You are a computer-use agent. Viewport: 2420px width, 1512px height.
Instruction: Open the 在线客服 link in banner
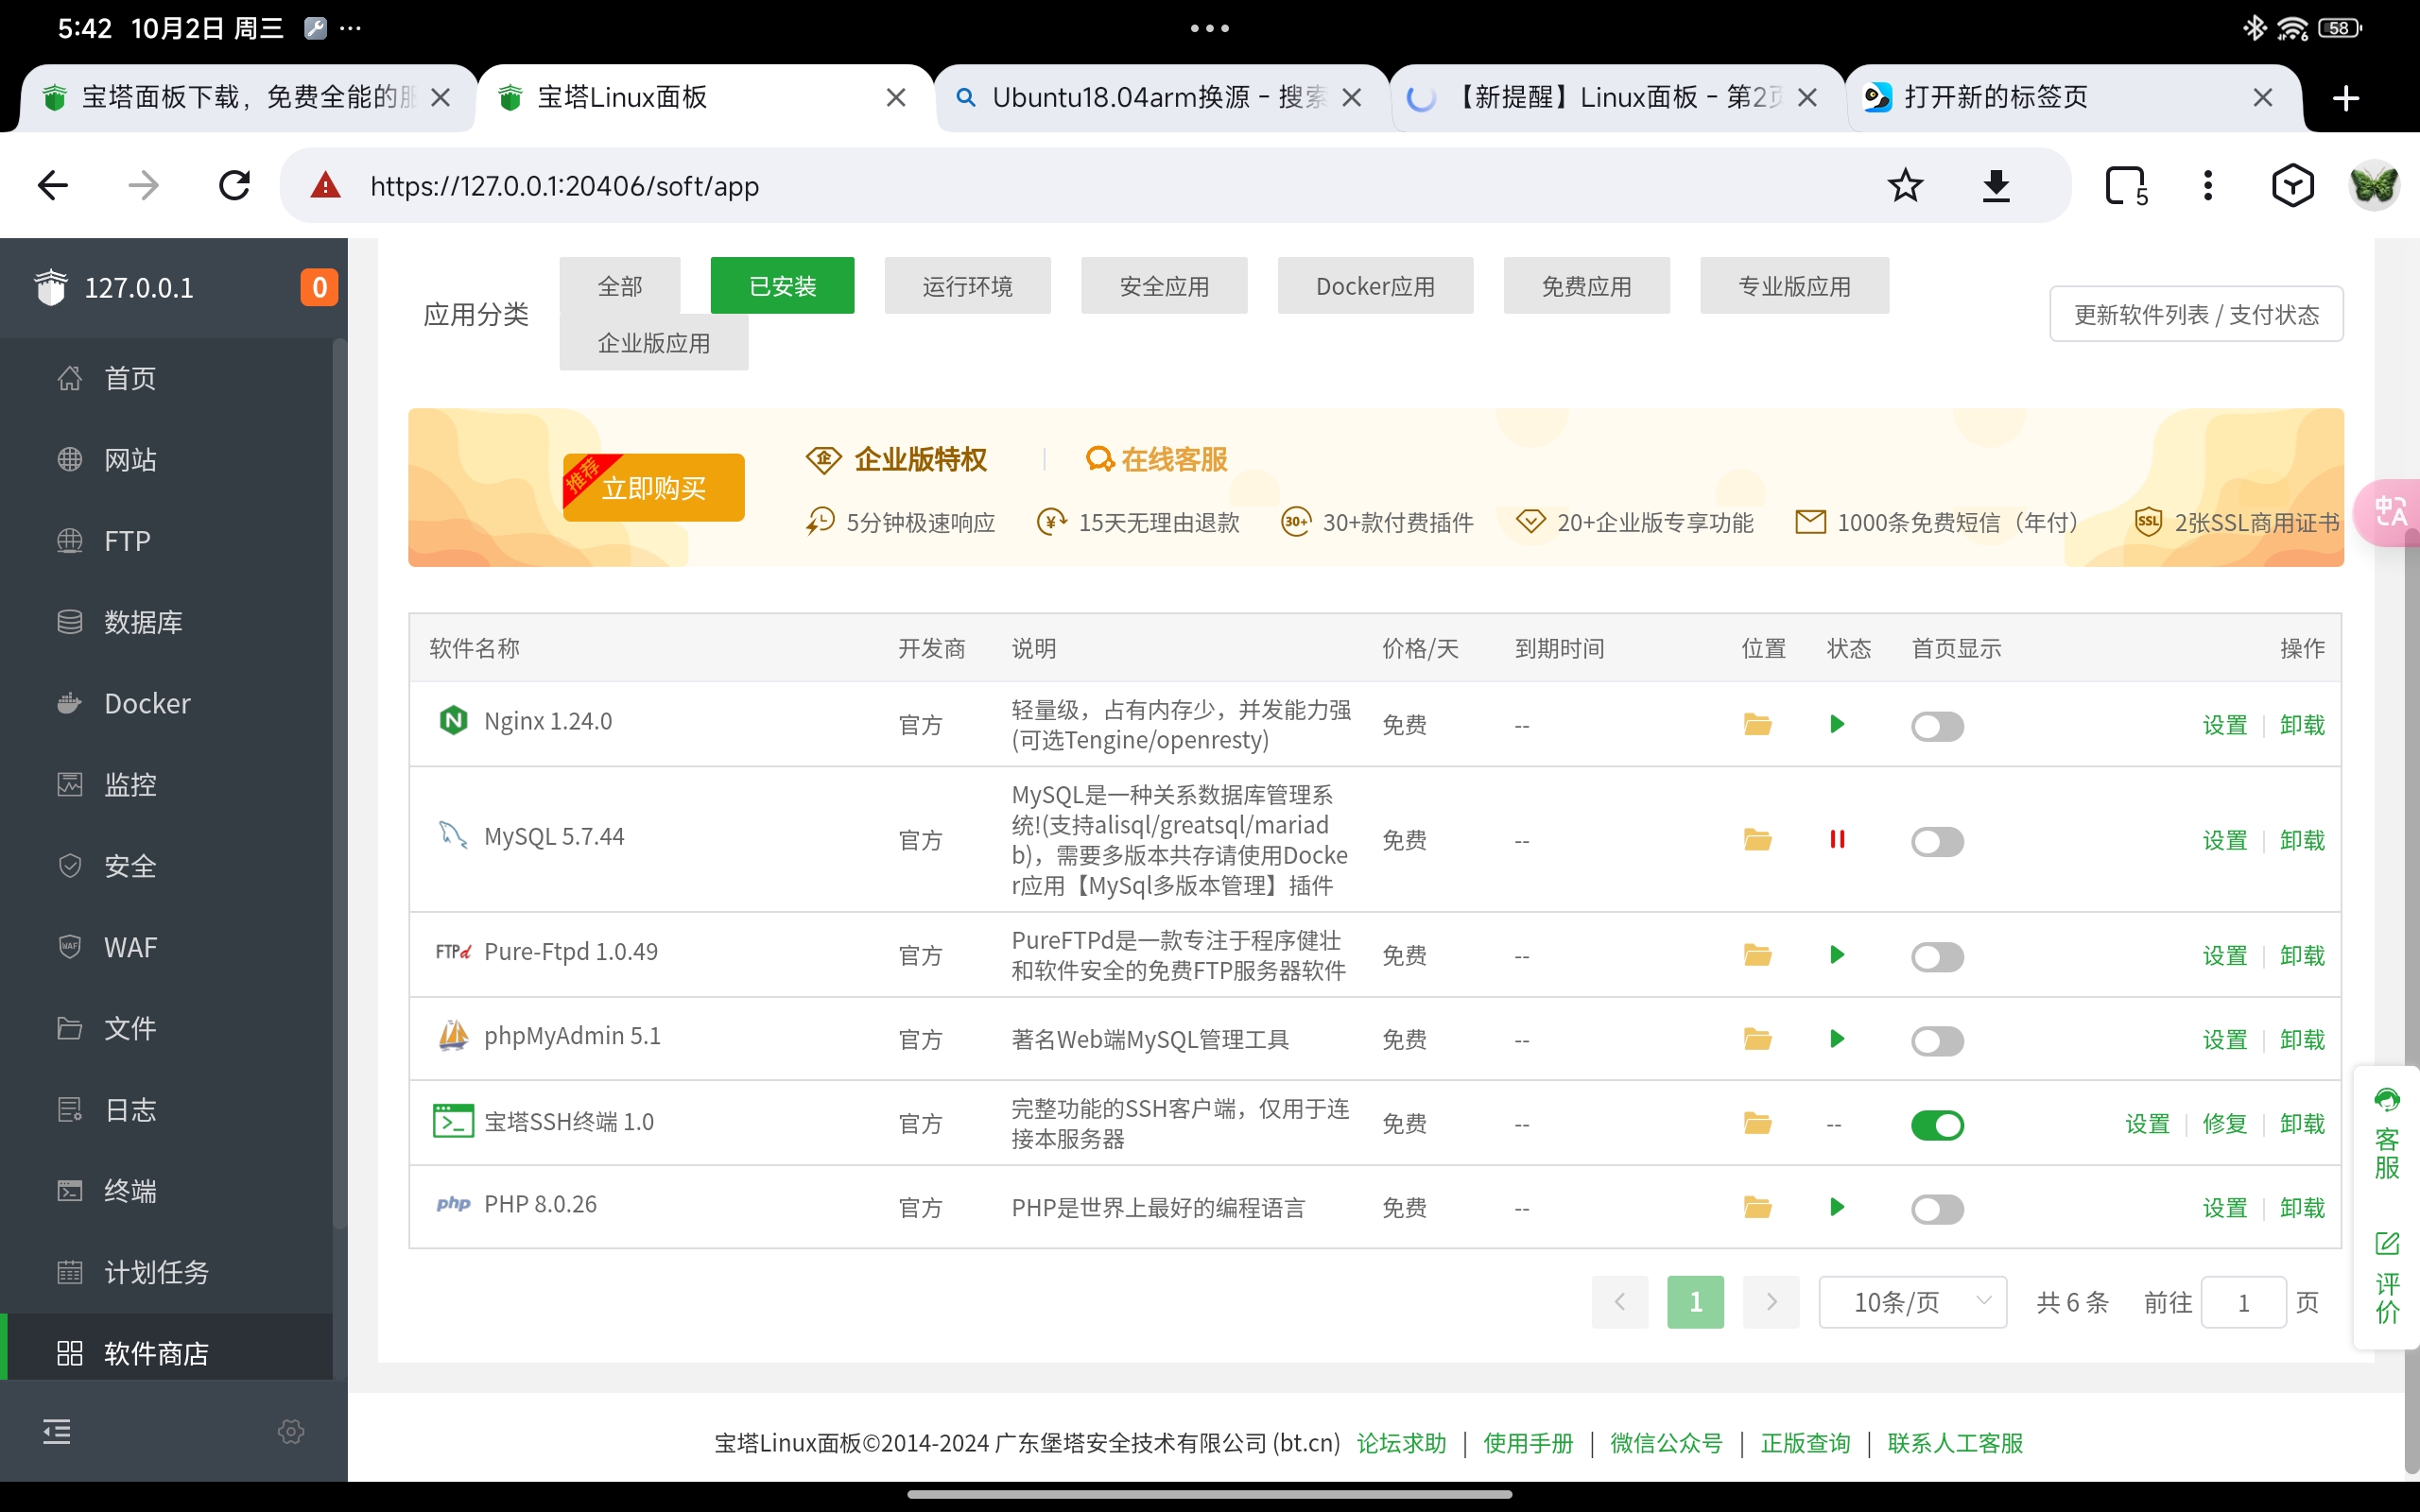click(1156, 460)
